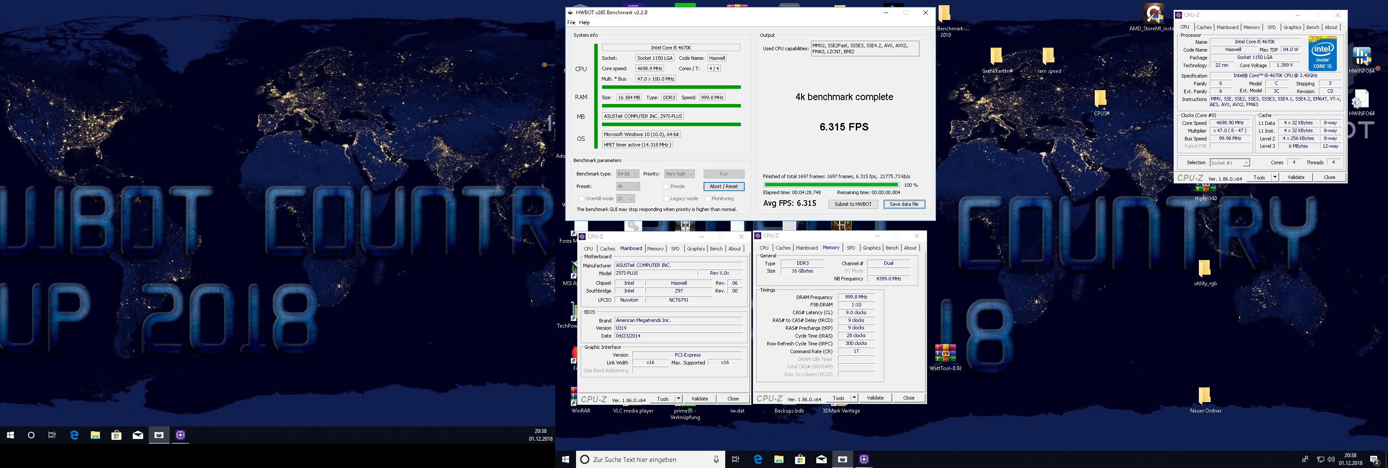Click the BIOS Date value 04/23/2014
The image size is (1388, 468).
click(x=678, y=336)
